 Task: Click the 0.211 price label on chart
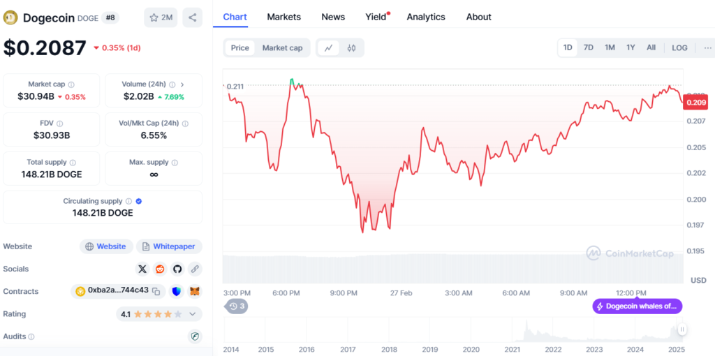pos(235,86)
